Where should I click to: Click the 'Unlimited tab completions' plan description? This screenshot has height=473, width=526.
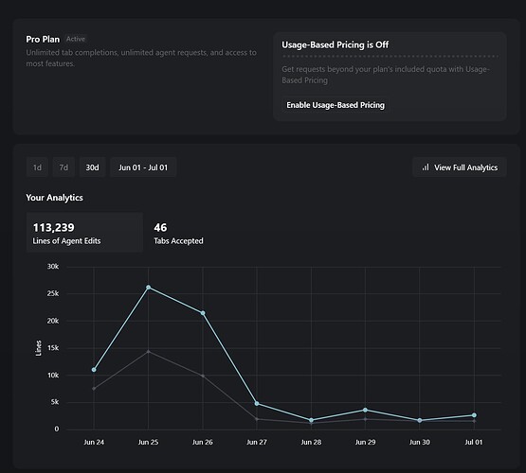141,58
